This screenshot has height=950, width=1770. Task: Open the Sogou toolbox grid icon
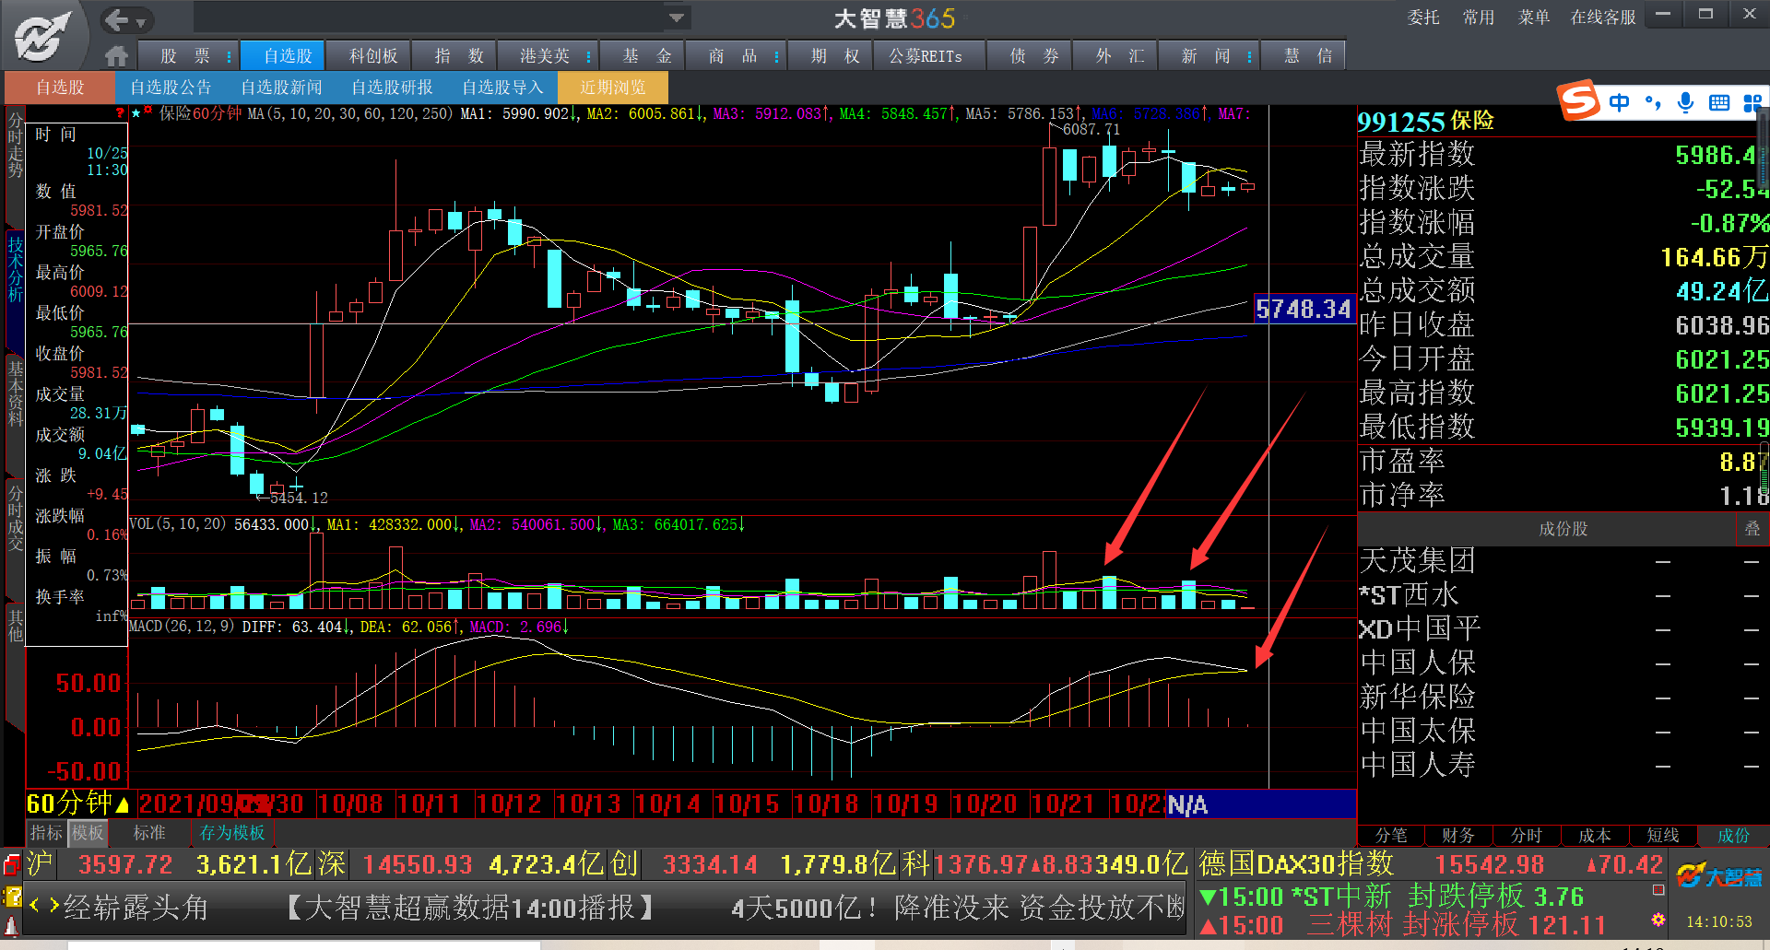(1752, 102)
